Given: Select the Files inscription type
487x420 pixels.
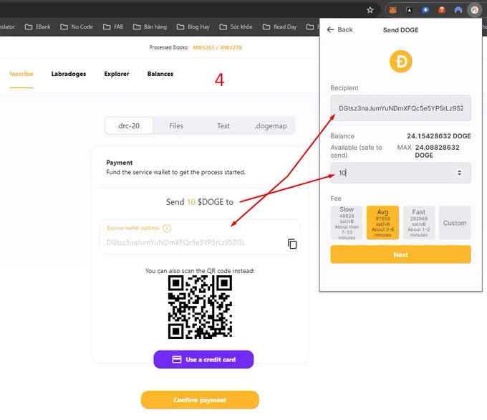Looking at the screenshot, I should coord(176,125).
